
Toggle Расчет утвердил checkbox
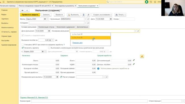coord(61,77)
